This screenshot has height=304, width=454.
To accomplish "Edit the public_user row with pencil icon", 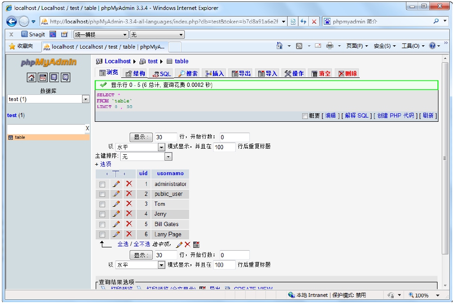I will click(116, 194).
